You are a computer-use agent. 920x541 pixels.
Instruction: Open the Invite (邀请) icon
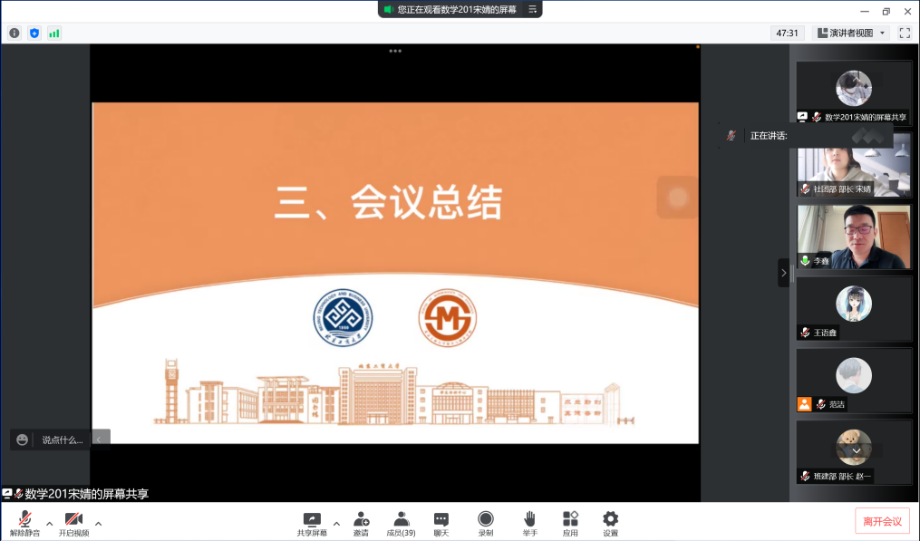[361, 523]
